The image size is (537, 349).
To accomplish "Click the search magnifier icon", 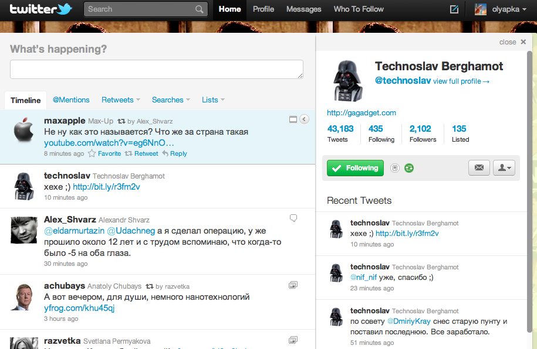I will pyautogui.click(x=200, y=9).
